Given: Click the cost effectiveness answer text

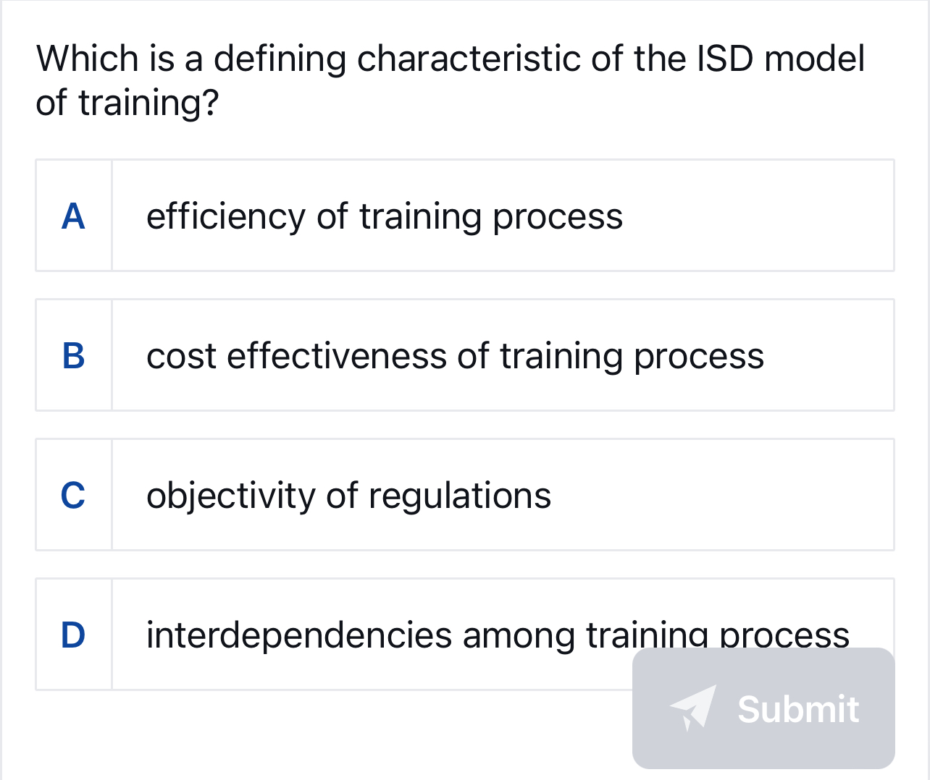Looking at the screenshot, I should [x=455, y=356].
